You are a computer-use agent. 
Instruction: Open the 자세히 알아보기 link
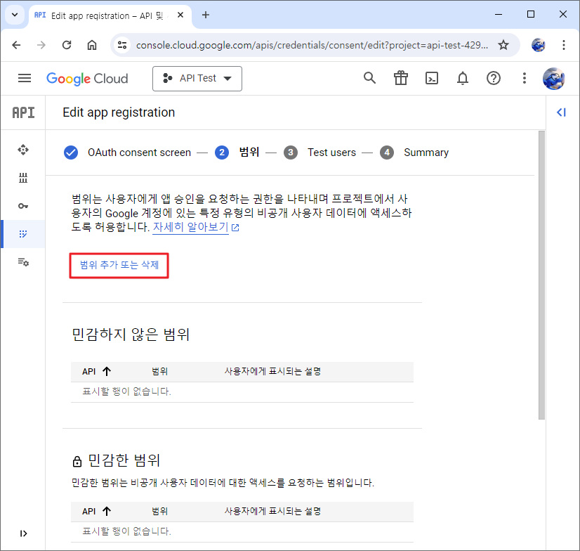(x=196, y=227)
